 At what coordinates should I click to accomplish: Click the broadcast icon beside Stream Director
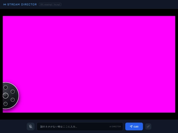5,5
